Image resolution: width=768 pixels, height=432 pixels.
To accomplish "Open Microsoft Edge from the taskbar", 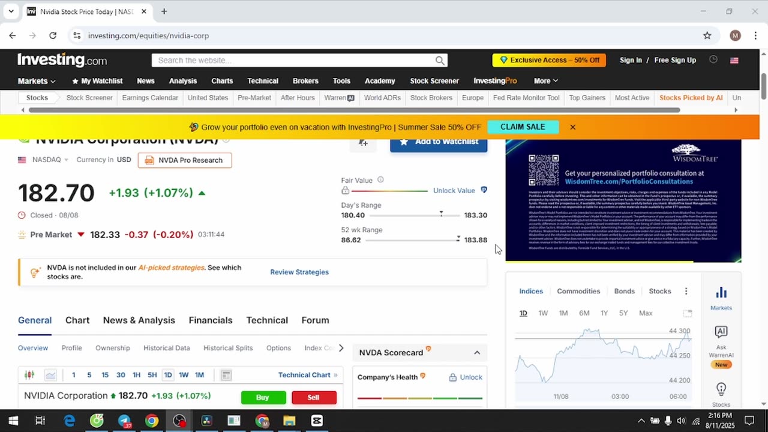I will coord(70,421).
